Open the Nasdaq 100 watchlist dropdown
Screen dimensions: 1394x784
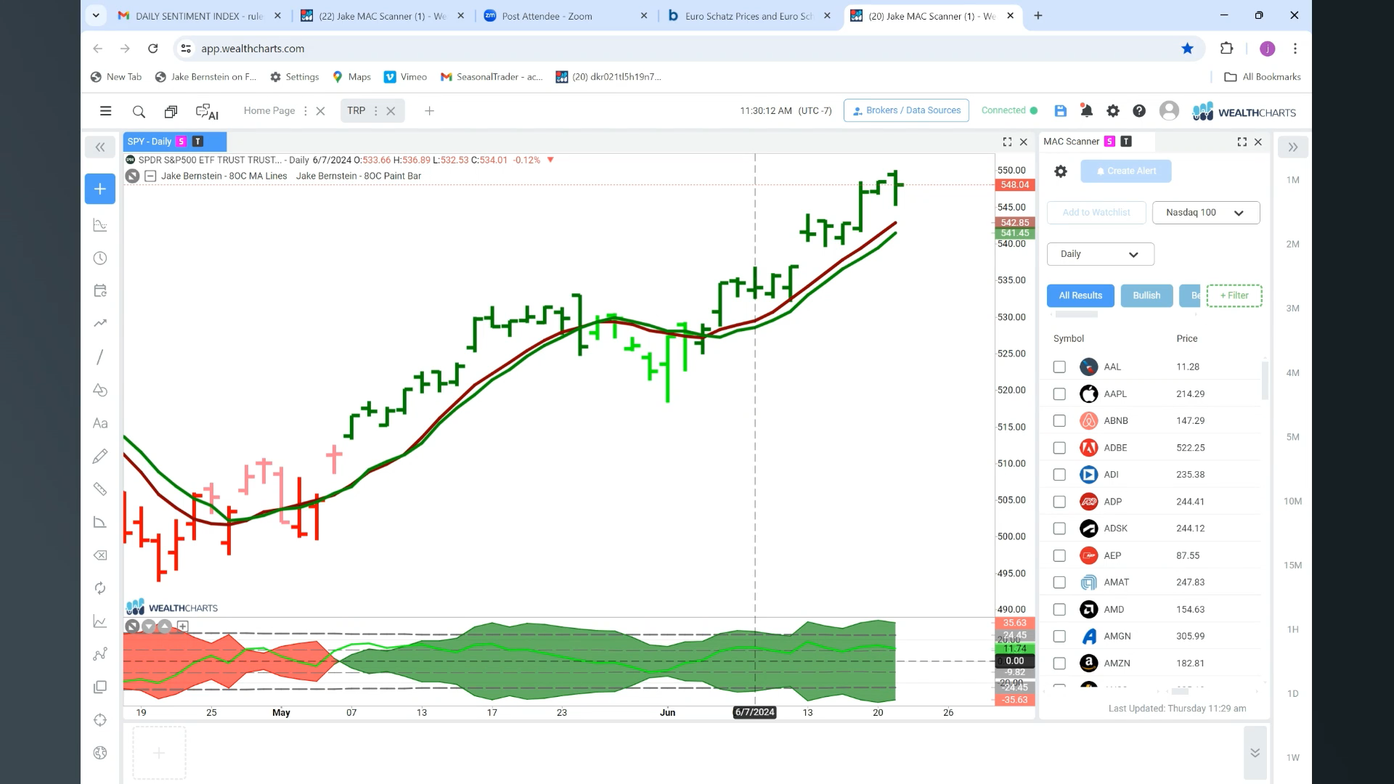tap(1206, 213)
